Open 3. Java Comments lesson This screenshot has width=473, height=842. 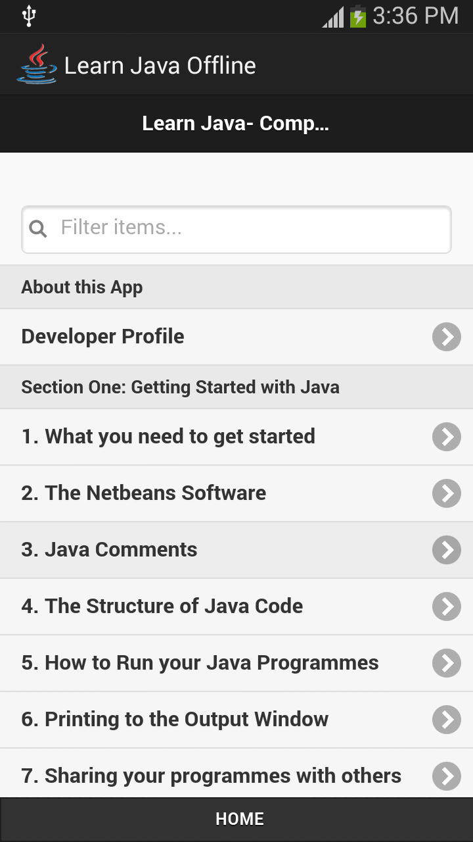236,550
